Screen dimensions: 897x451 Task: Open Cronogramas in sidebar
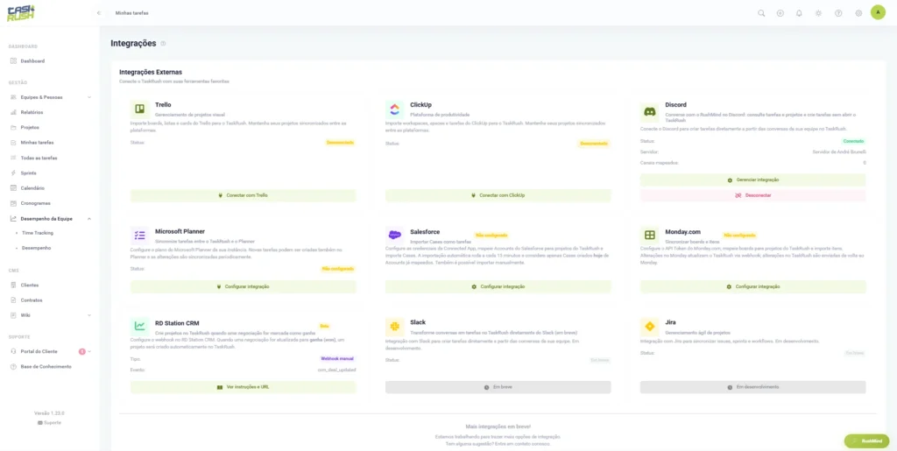pos(35,203)
